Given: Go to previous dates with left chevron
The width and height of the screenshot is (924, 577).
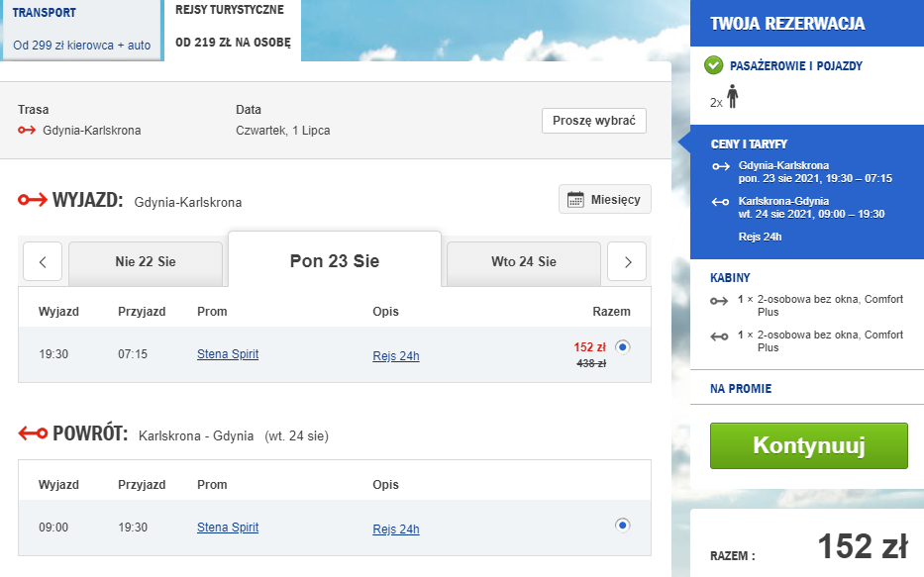Looking at the screenshot, I should (x=43, y=262).
